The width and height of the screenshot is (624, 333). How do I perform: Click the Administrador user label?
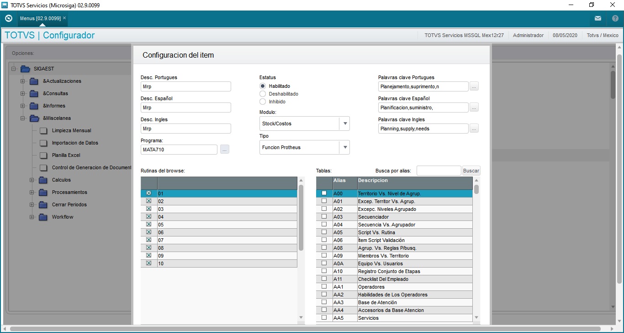point(528,35)
